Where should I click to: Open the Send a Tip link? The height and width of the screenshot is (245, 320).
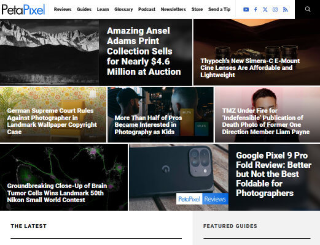(219, 9)
